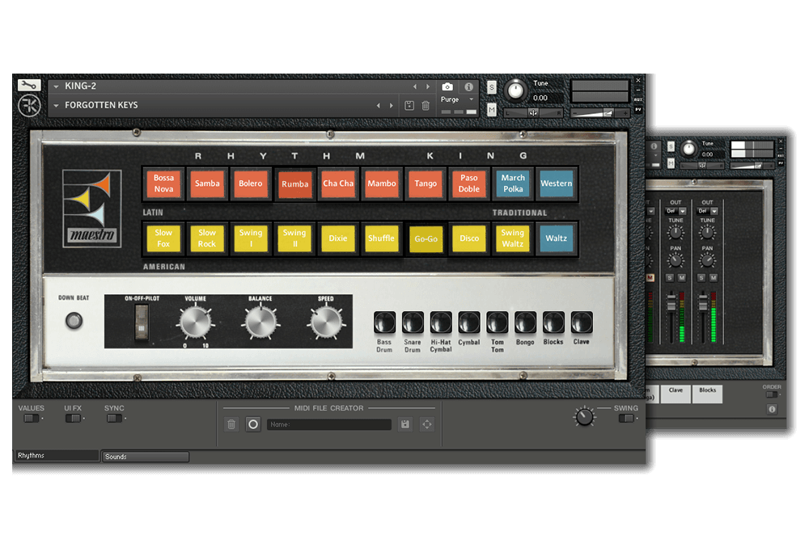Delete MIDI file with trash icon
The image size is (809, 548).
pyautogui.click(x=231, y=424)
